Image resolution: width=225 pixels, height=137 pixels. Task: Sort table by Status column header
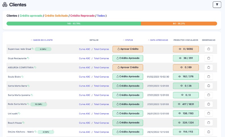click(128, 40)
